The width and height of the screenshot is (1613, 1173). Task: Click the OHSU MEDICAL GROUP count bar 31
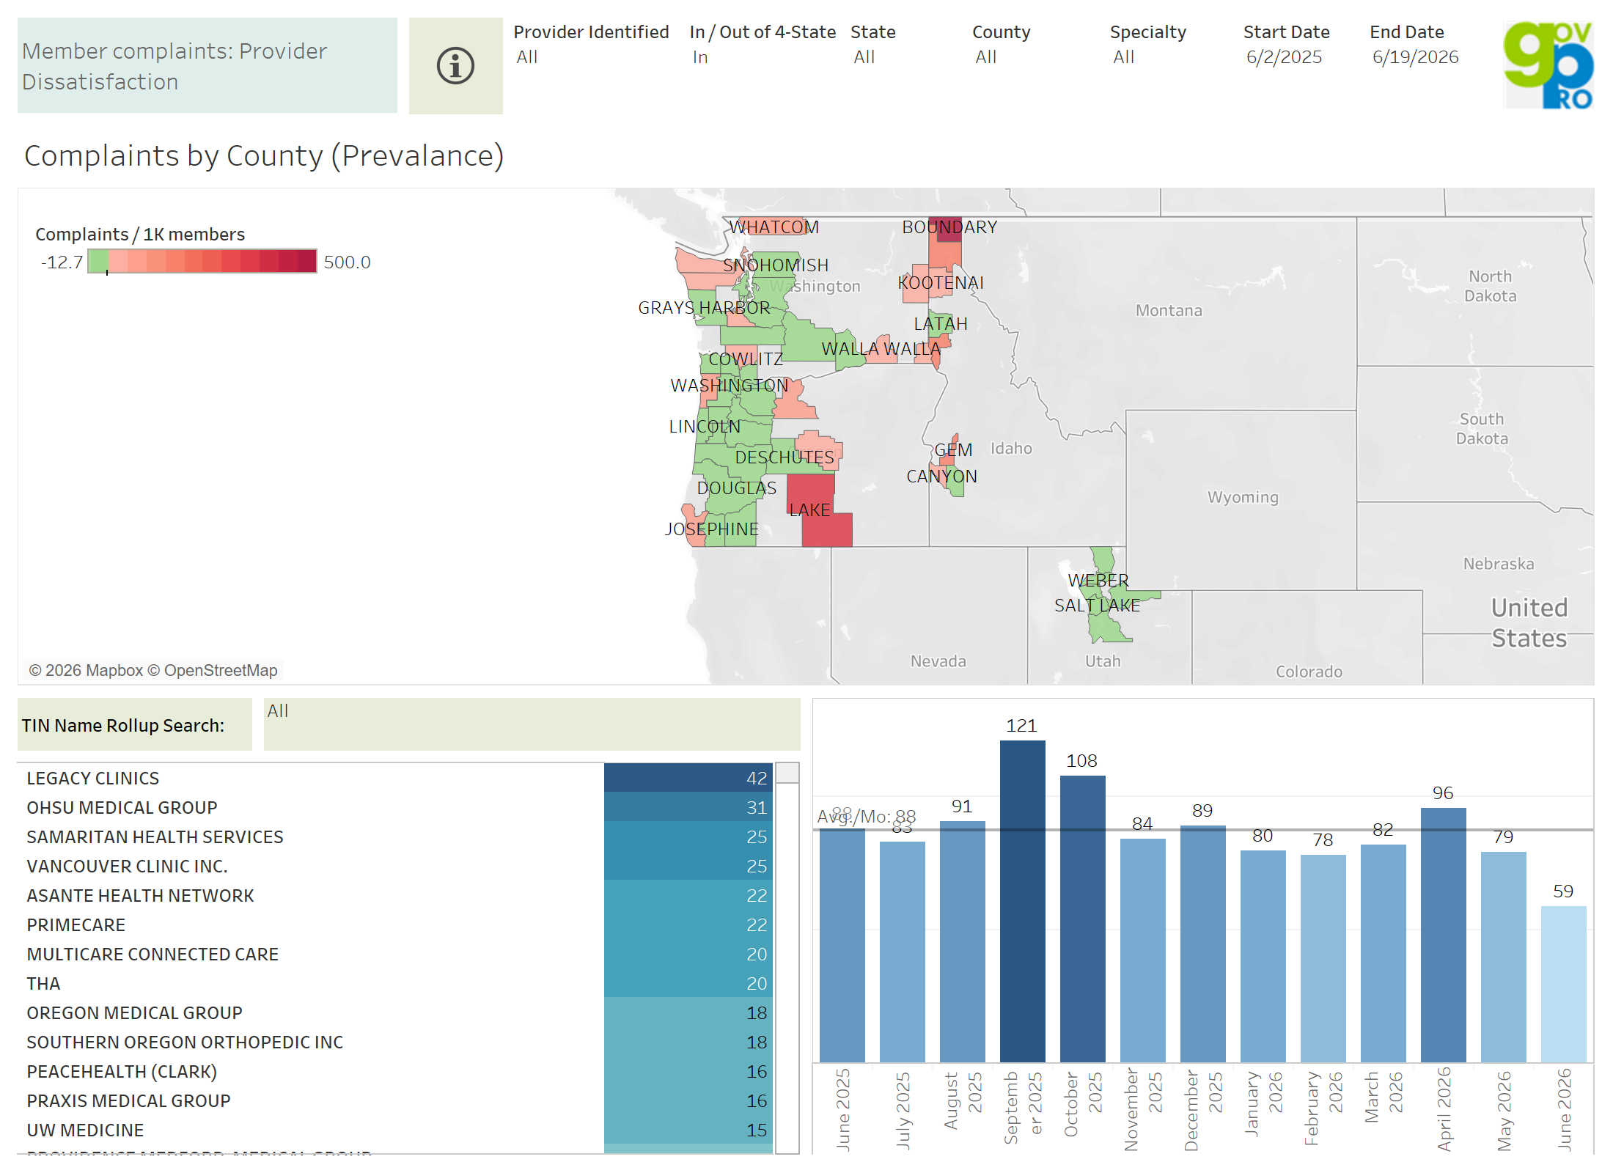click(x=688, y=807)
